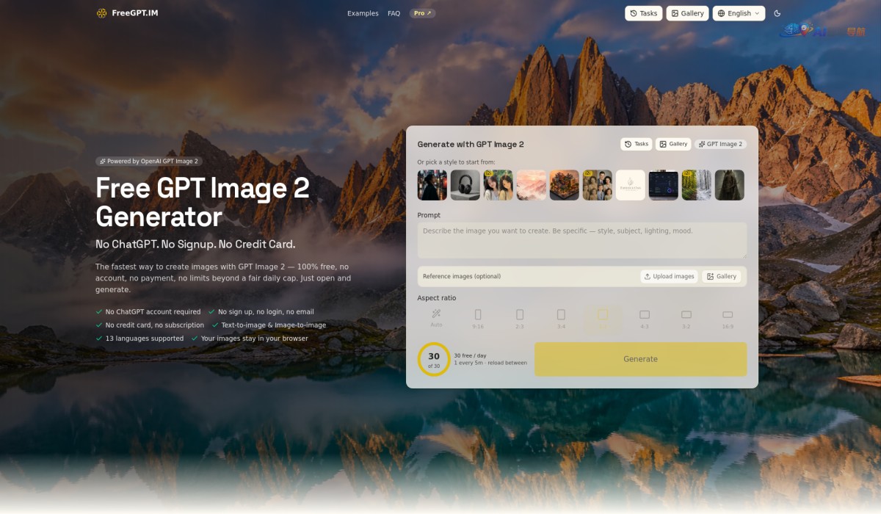Screen dimensions: 881x514
Task: Pick the black headphones product style thumbnail
Action: tap(465, 185)
